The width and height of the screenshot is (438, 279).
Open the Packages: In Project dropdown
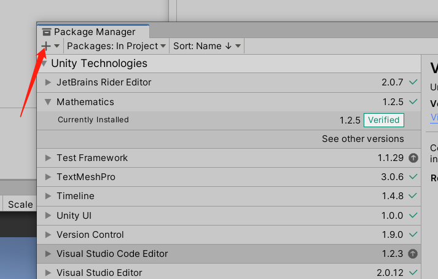tap(117, 46)
